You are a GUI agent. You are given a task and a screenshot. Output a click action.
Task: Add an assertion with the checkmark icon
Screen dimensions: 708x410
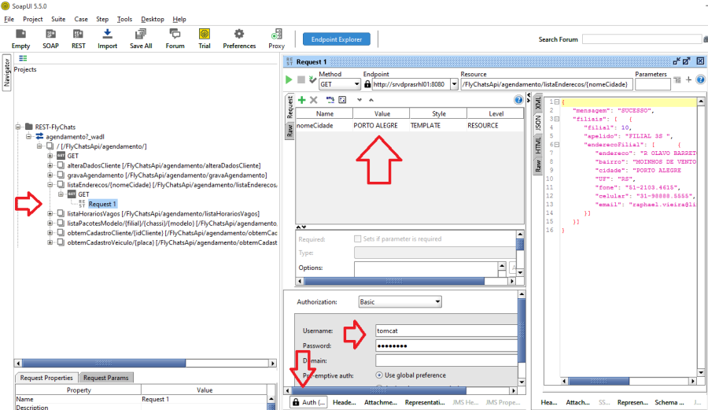[312, 80]
